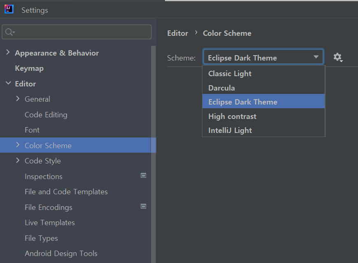Click the Settings window title
358x263 pixels.
coord(35,10)
